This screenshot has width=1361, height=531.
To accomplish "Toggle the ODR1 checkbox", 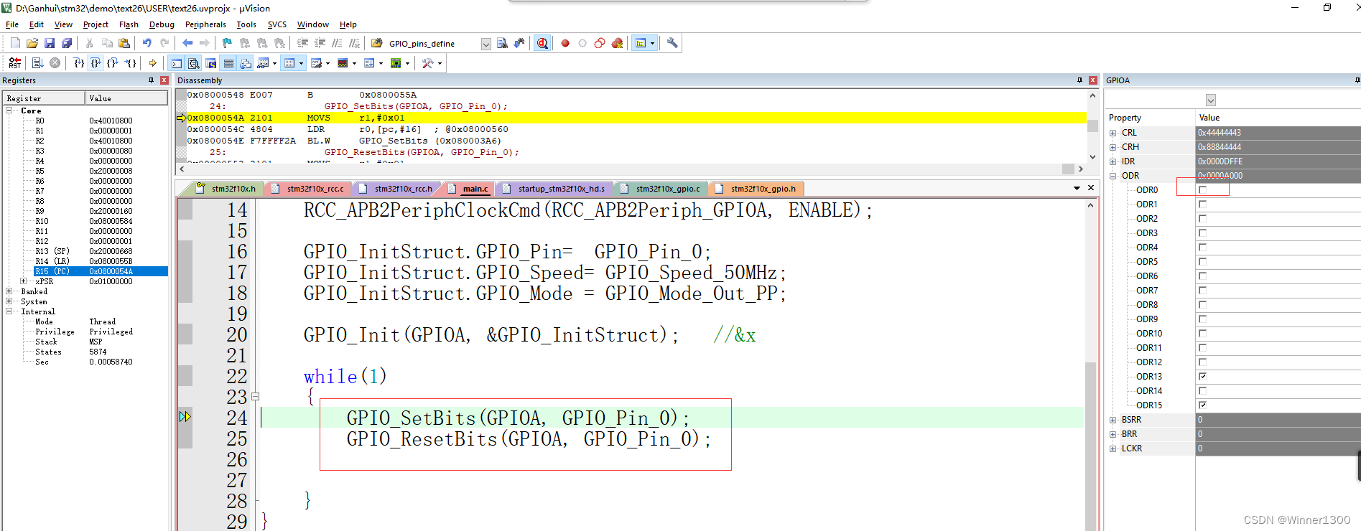I will point(1202,205).
